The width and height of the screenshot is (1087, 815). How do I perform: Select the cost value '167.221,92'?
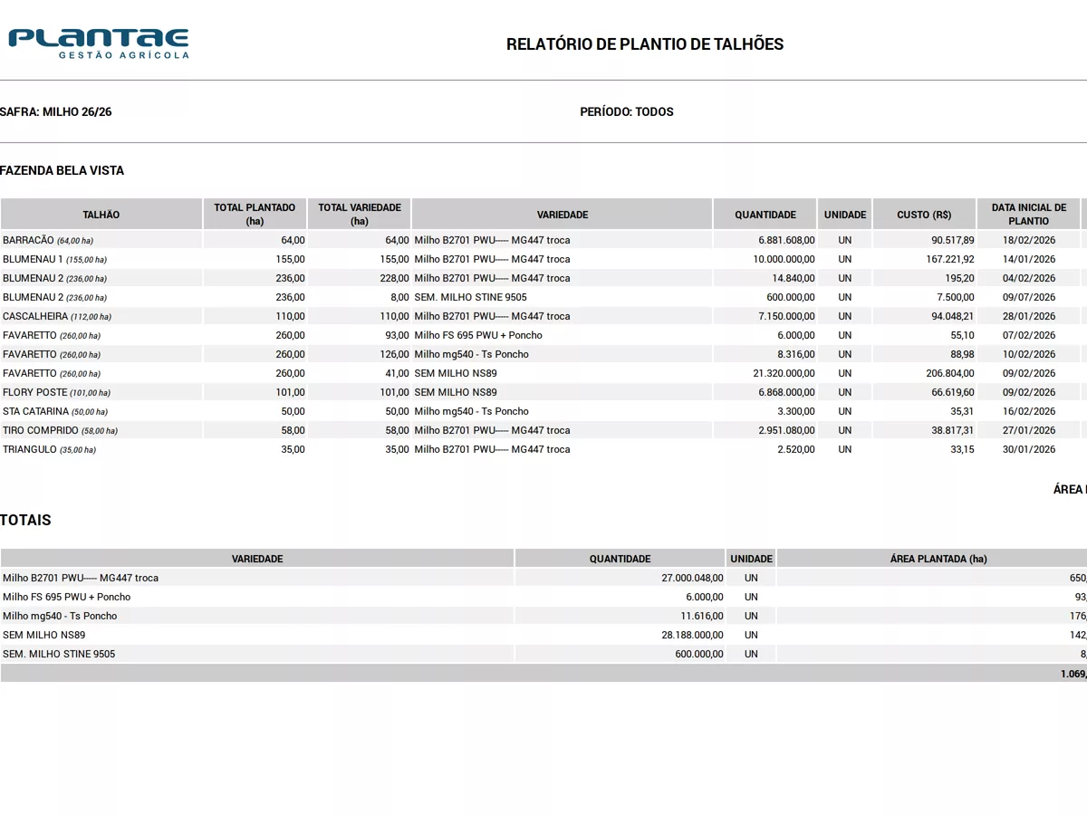point(949,259)
